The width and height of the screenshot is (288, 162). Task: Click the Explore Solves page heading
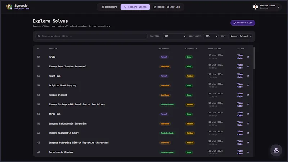[x=50, y=21]
